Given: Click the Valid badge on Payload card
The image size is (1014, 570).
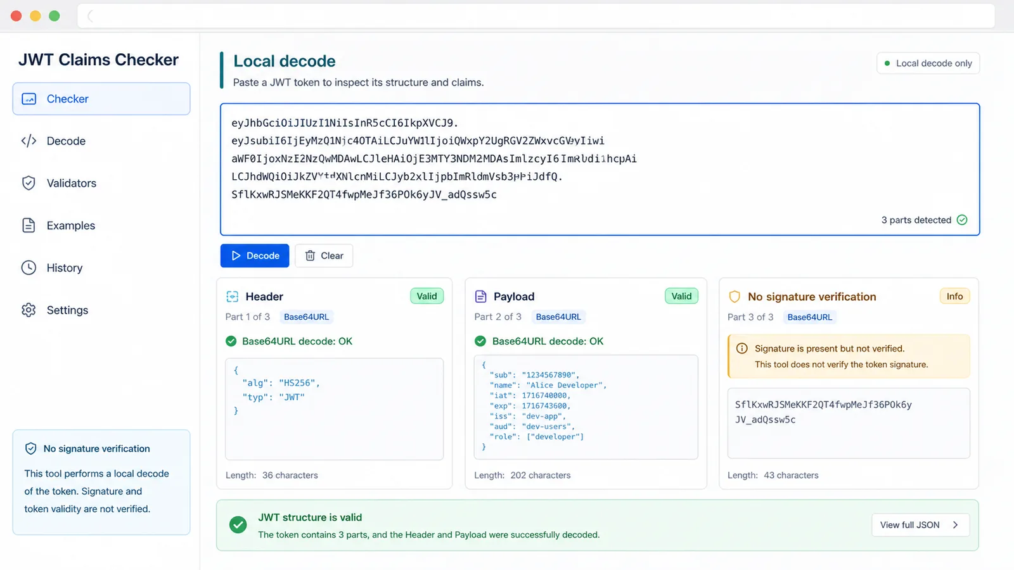Looking at the screenshot, I should point(681,296).
